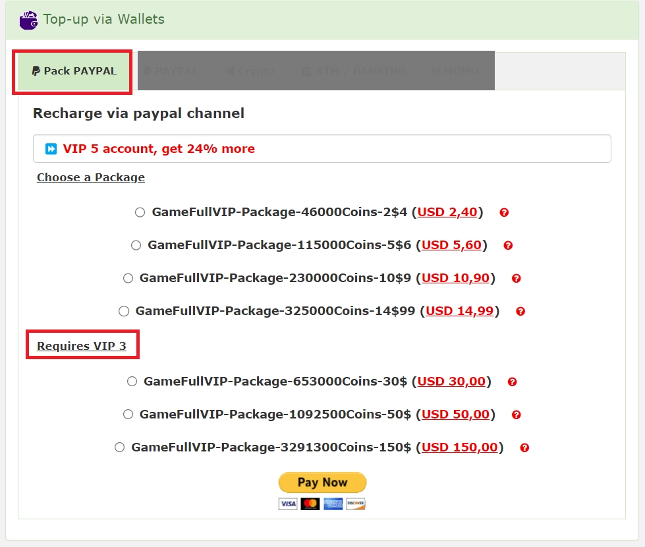
Task: Click the question icon next to USD 50,00
Action: pos(517,415)
